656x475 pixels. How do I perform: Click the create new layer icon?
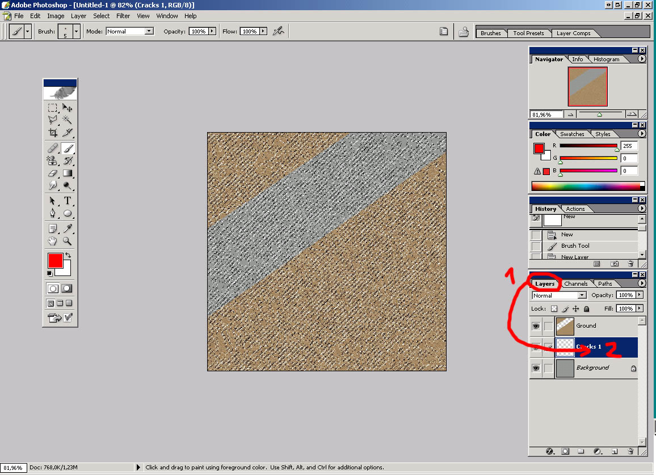point(614,452)
